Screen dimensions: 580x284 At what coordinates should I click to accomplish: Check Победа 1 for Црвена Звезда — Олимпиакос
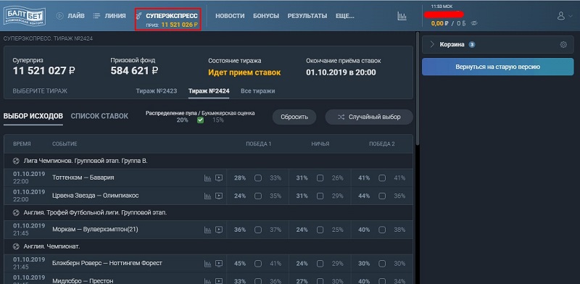258,196
